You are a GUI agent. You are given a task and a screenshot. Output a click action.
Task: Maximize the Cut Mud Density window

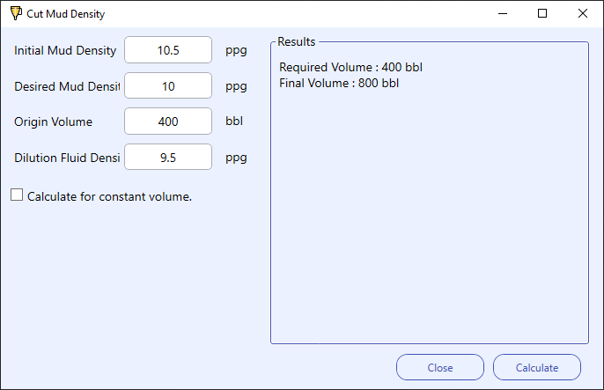point(542,13)
